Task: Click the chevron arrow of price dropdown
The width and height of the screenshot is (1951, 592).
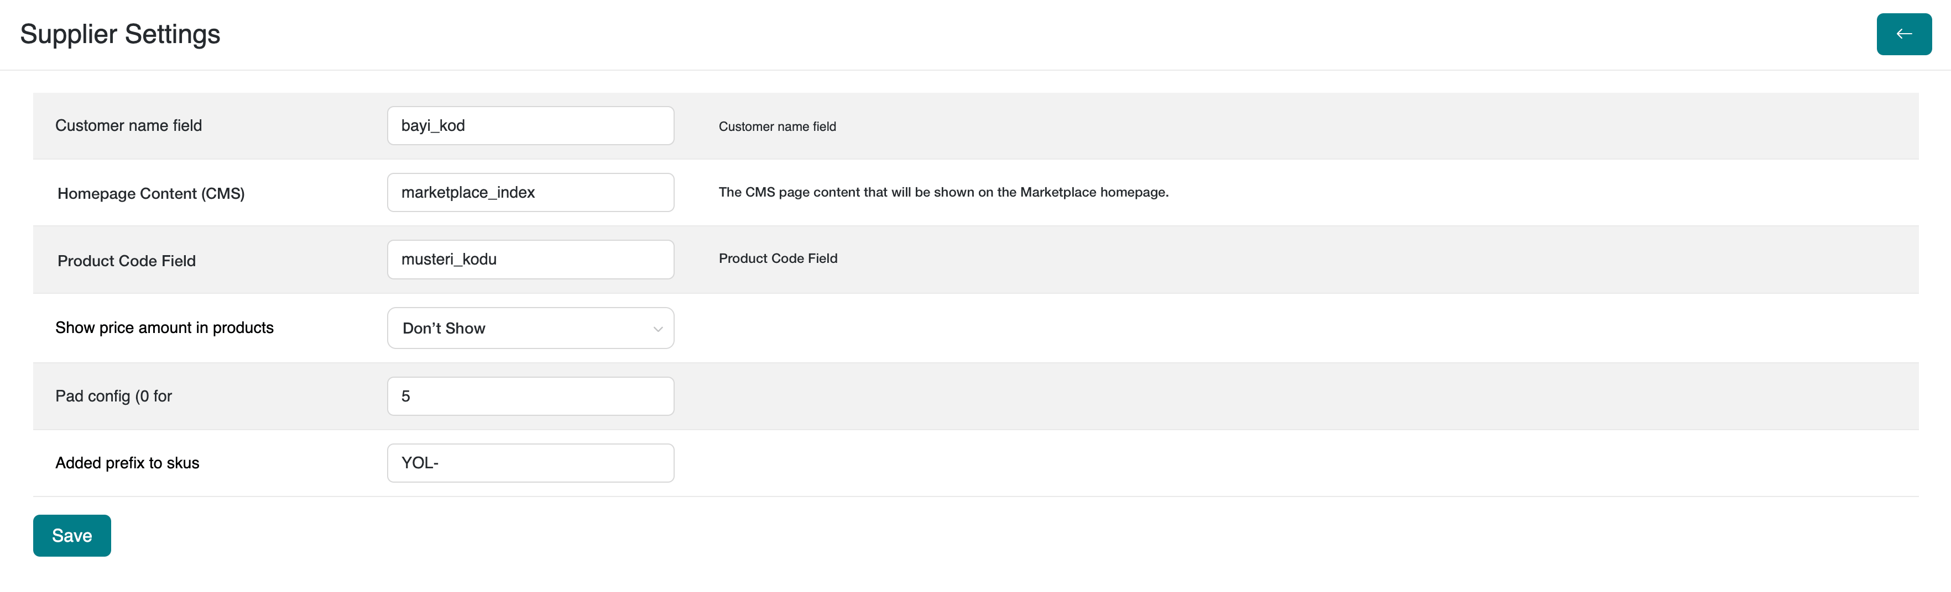Action: tap(658, 329)
